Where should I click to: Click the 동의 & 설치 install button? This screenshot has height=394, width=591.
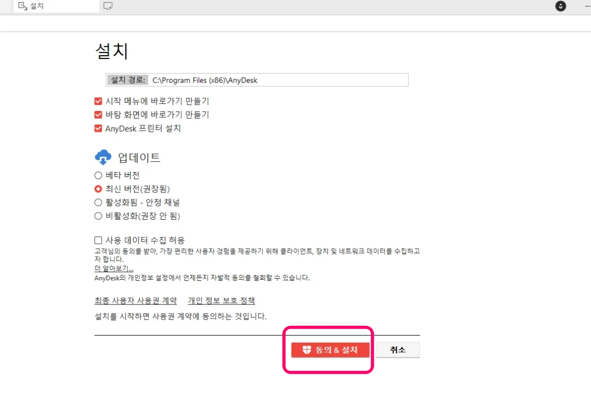330,350
